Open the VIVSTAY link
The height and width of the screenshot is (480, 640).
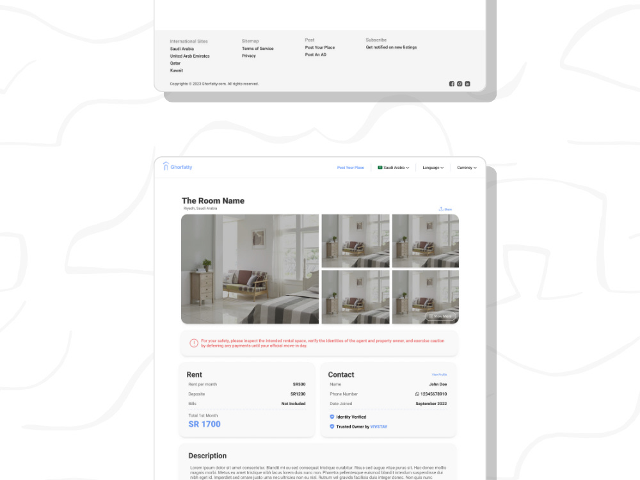tap(379, 426)
